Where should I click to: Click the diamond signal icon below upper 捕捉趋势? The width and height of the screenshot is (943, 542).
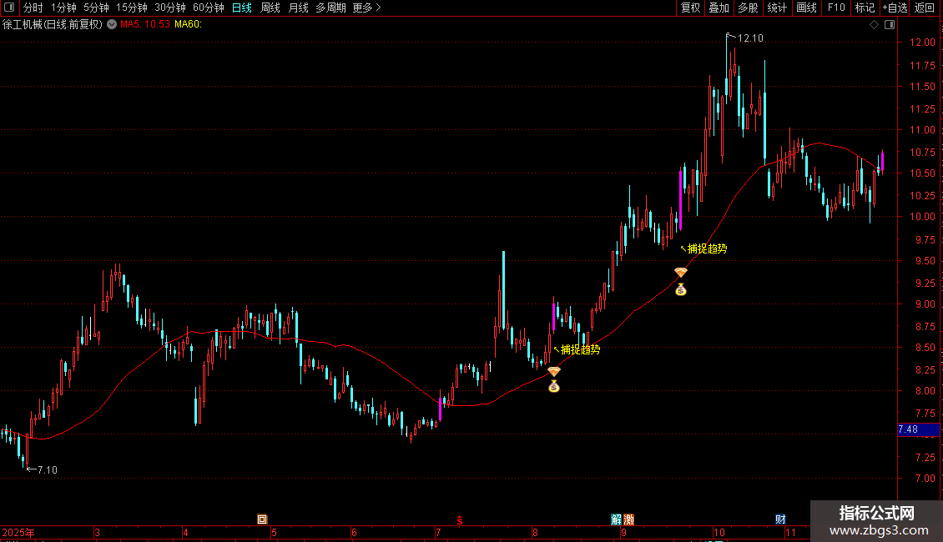pos(680,272)
